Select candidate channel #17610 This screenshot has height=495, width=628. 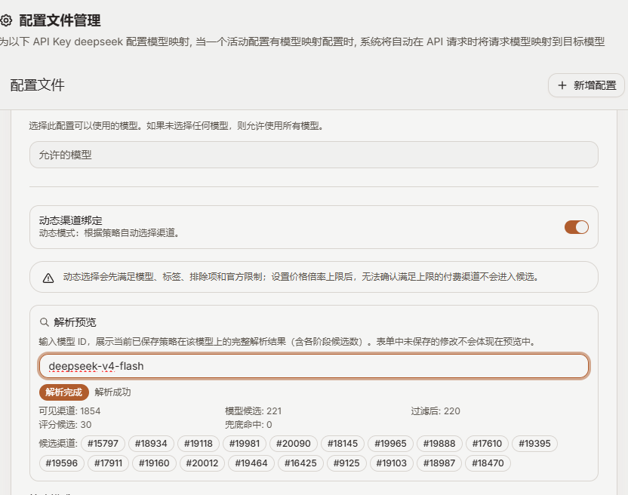coord(487,444)
